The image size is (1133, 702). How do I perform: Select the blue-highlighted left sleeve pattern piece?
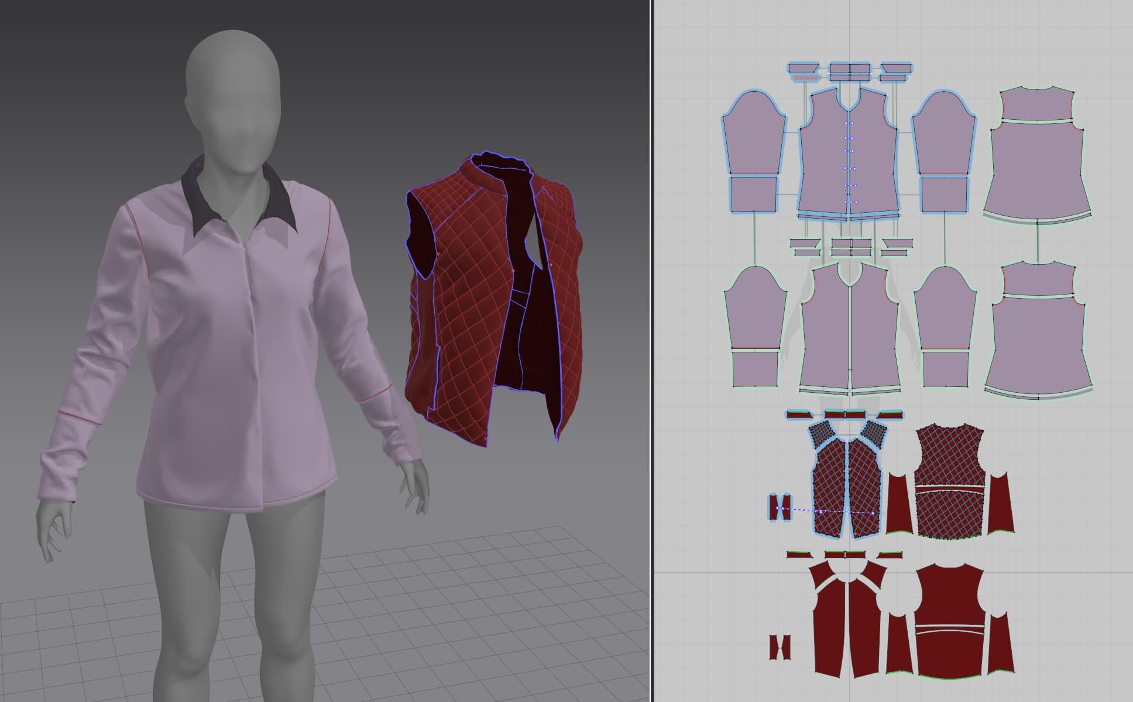[x=754, y=134]
